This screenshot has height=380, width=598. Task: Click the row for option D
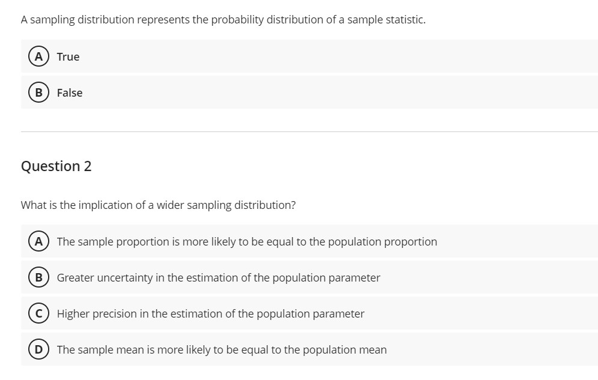click(301, 349)
